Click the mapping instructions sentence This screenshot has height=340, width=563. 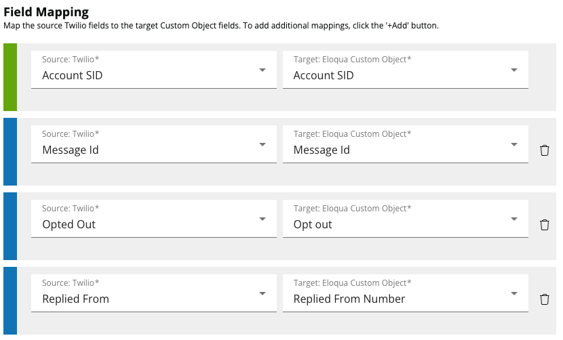pyautogui.click(x=221, y=26)
